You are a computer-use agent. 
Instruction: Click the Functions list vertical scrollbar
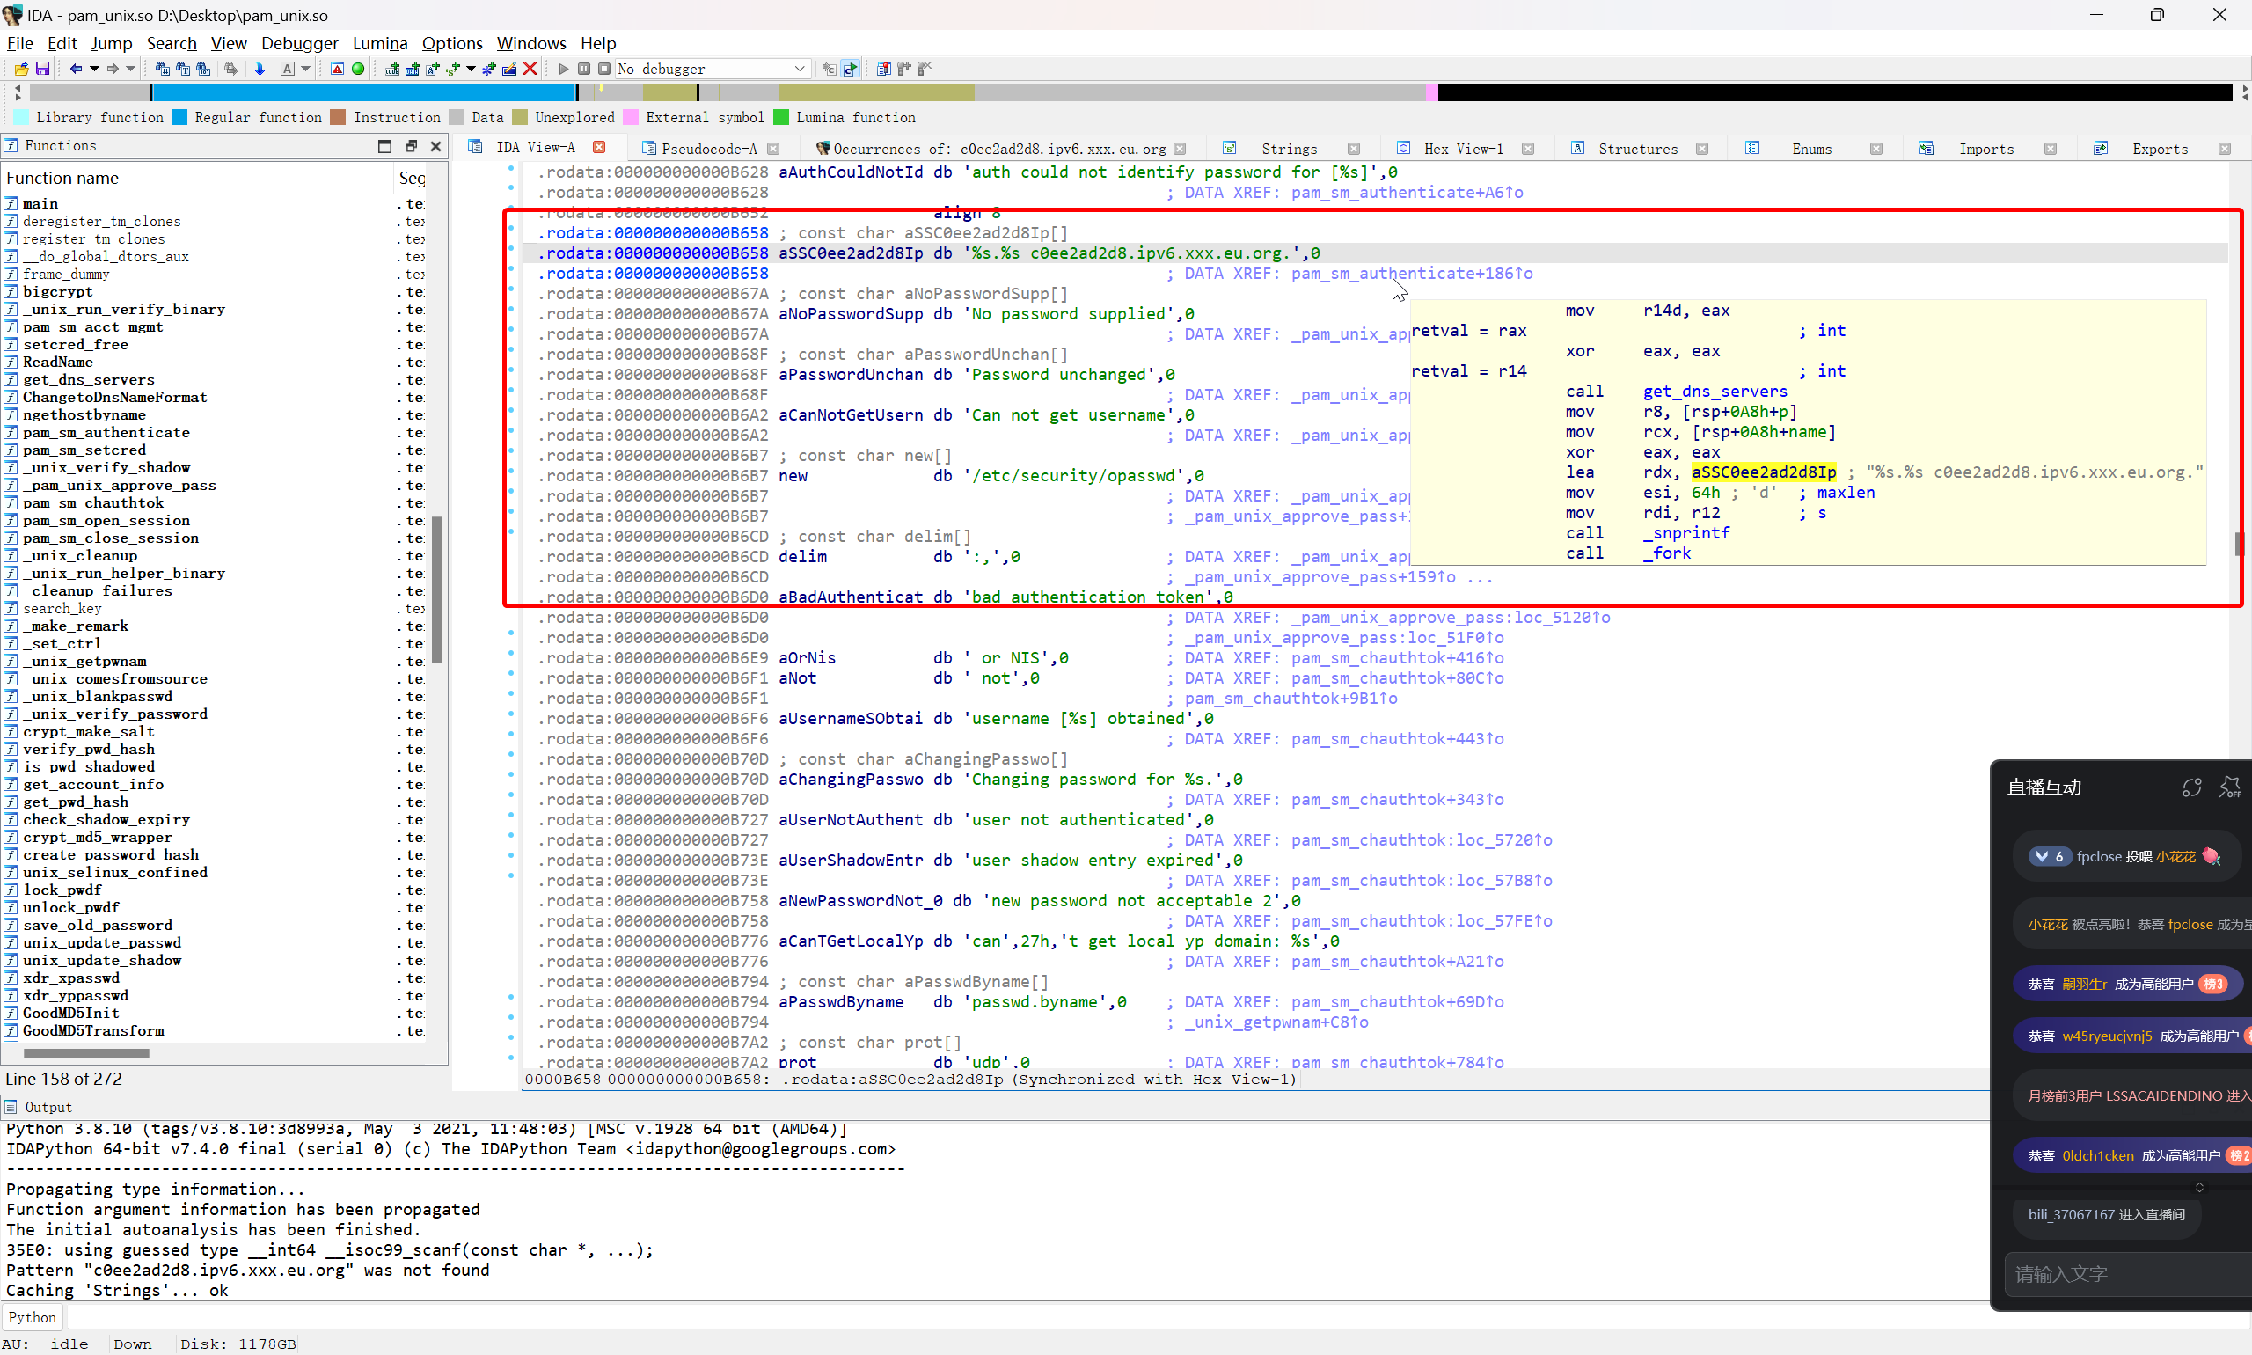tap(437, 590)
